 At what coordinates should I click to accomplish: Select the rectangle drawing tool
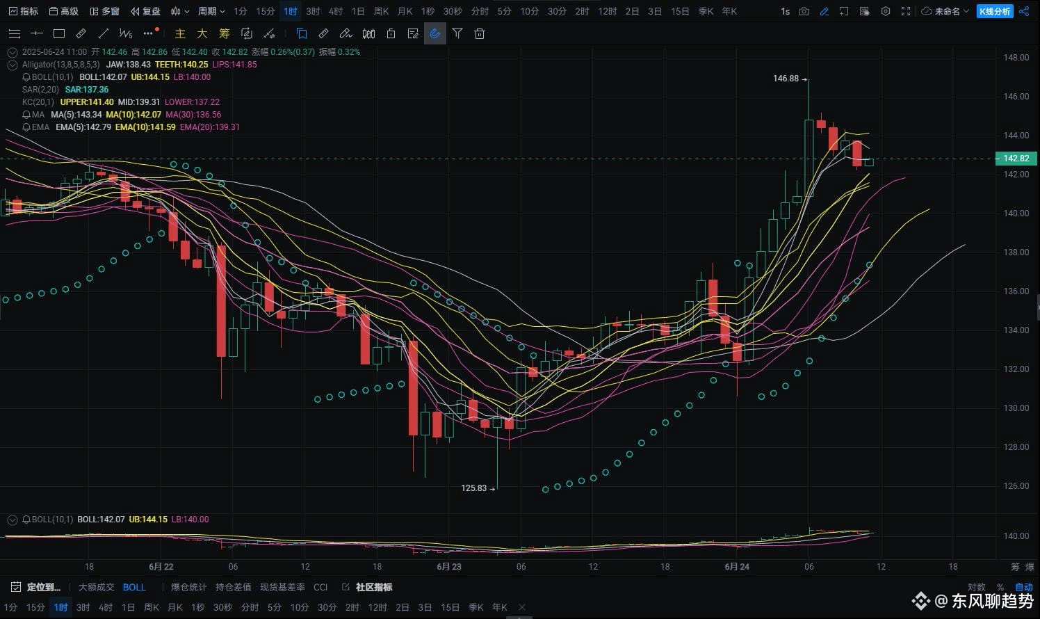pyautogui.click(x=59, y=33)
